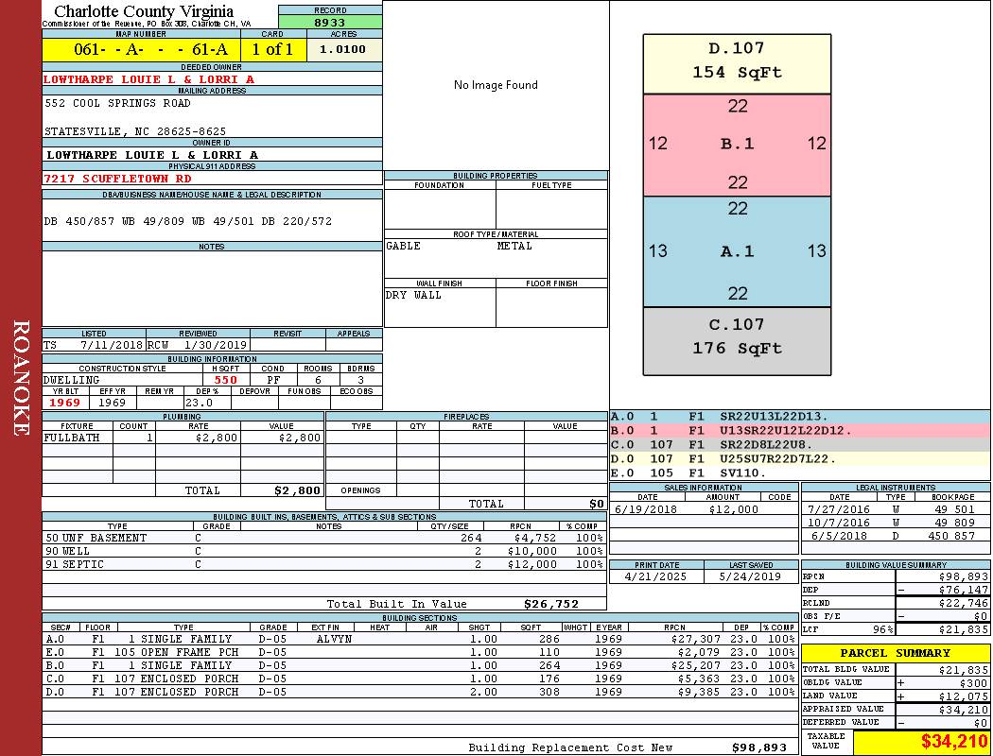Click the empty Notes field
The image size is (993, 756).
pyautogui.click(x=212, y=288)
